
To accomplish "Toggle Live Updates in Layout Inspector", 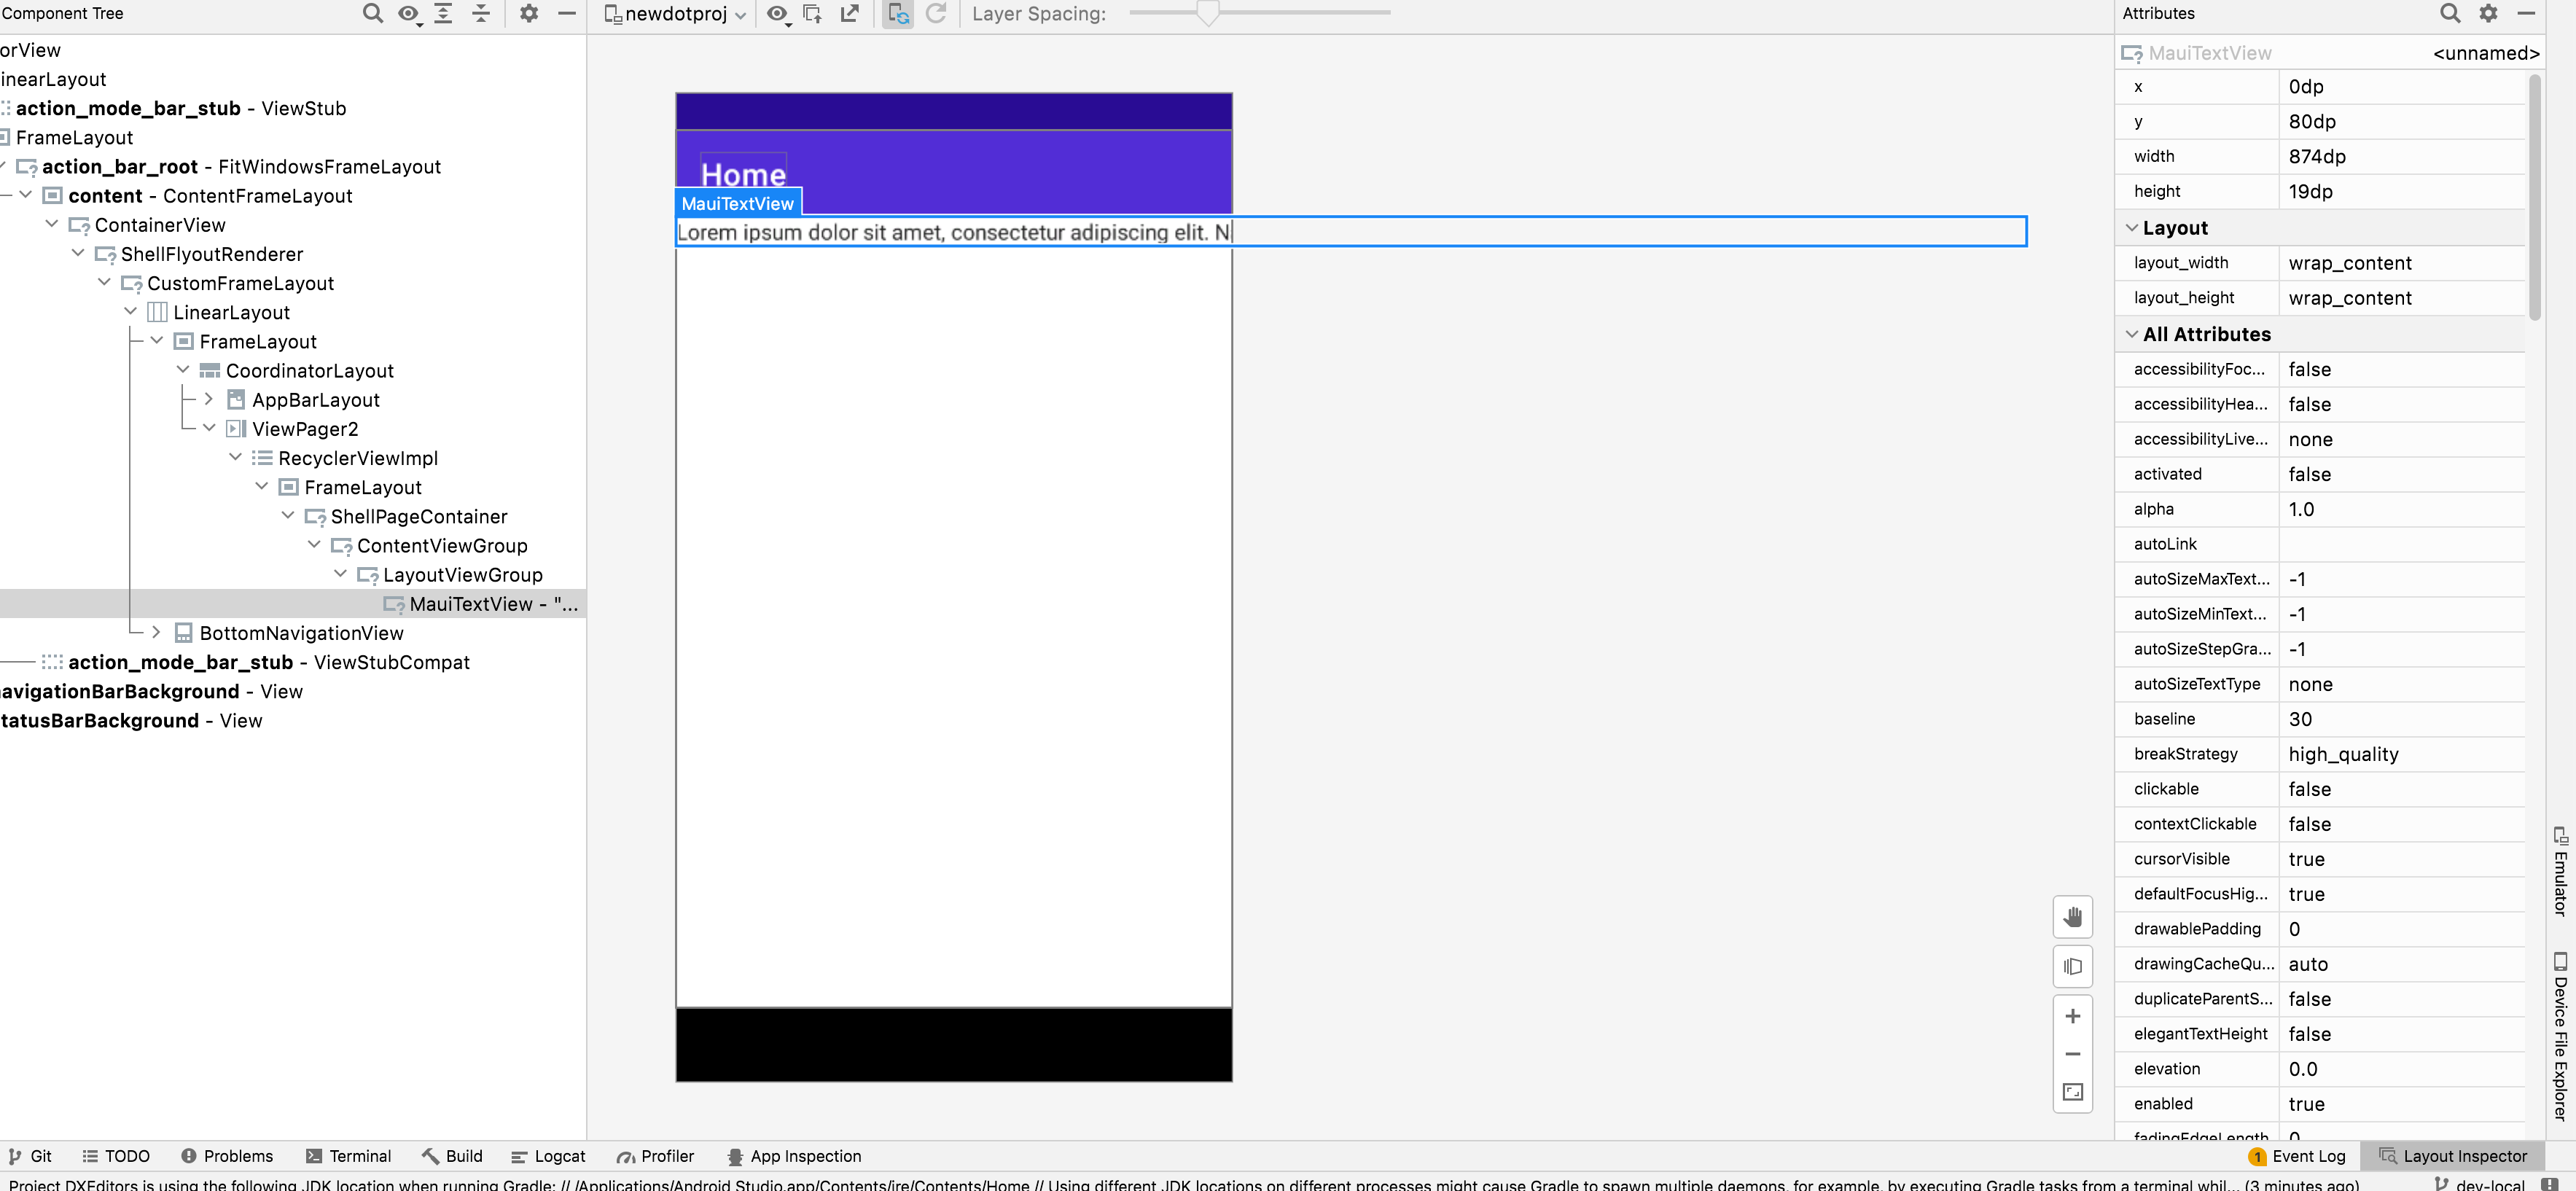I will point(897,14).
